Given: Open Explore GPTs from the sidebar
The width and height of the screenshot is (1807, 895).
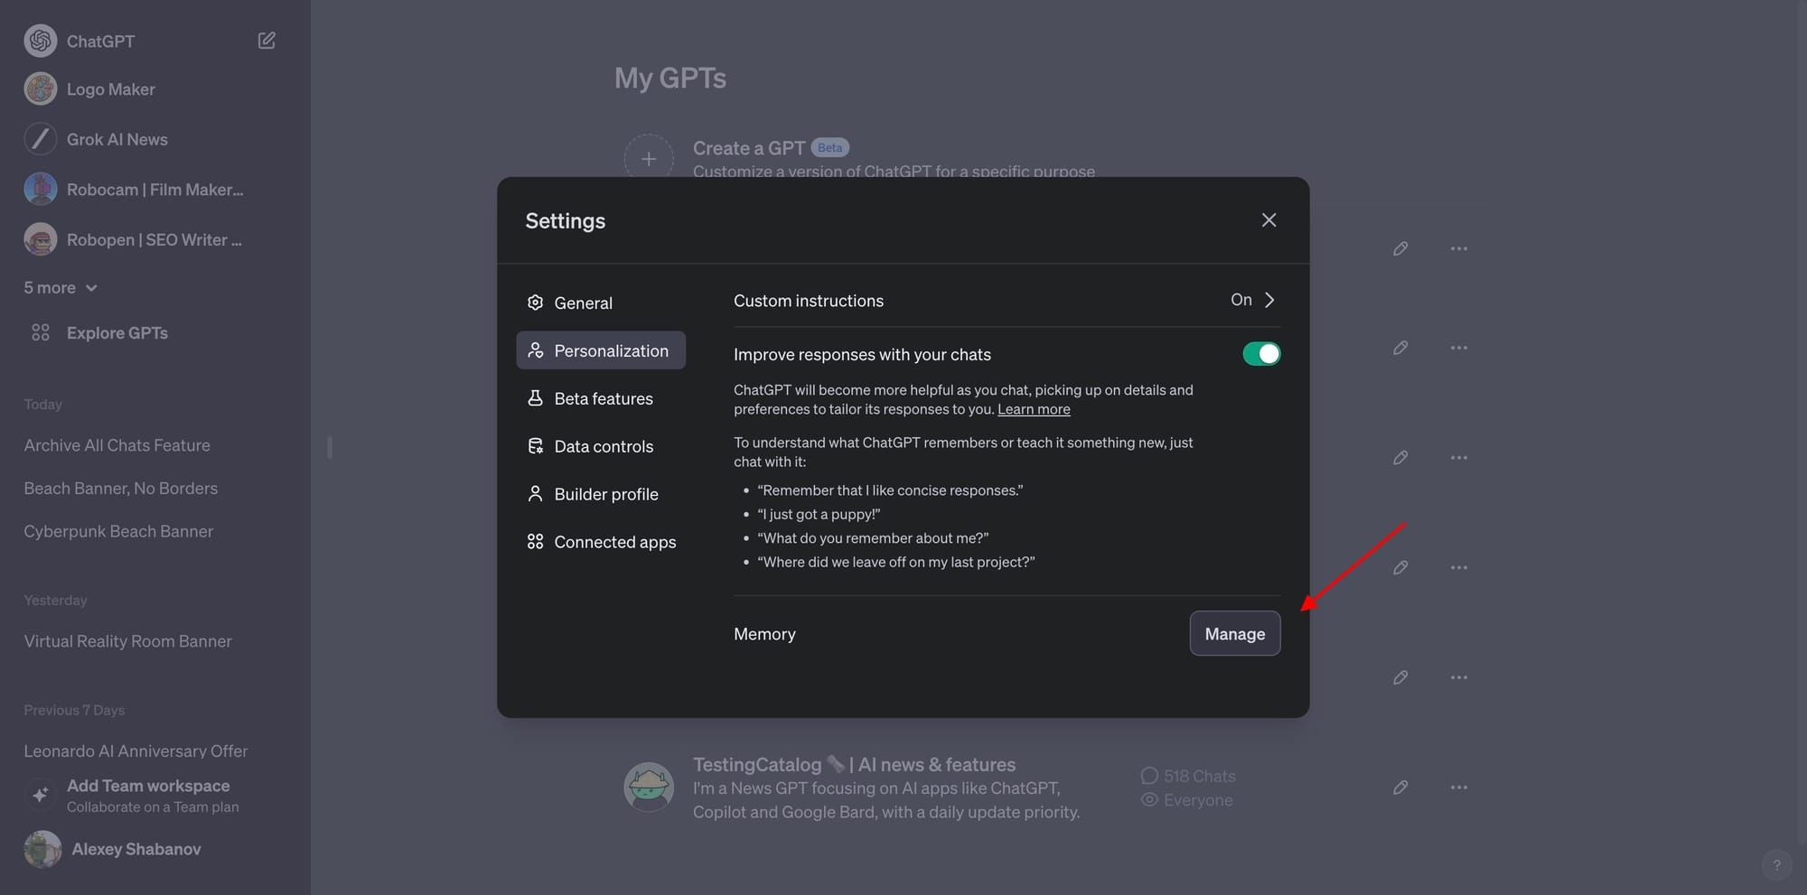Looking at the screenshot, I should pos(117,332).
